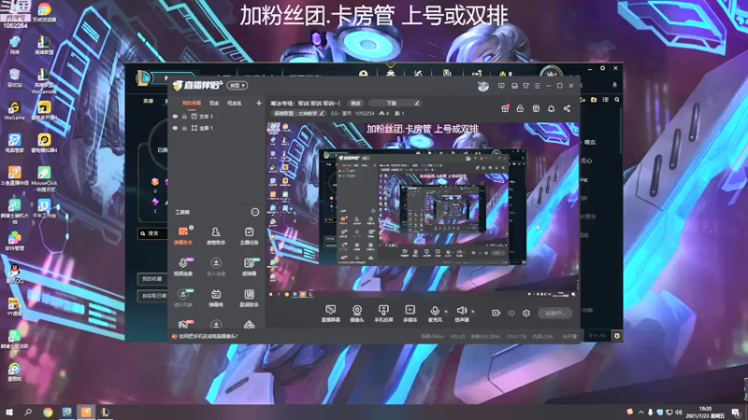
Task: Click the taskbar search icon
Action: [28, 412]
